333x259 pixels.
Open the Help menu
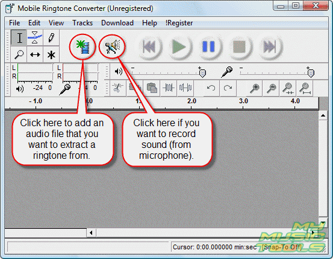coord(149,23)
